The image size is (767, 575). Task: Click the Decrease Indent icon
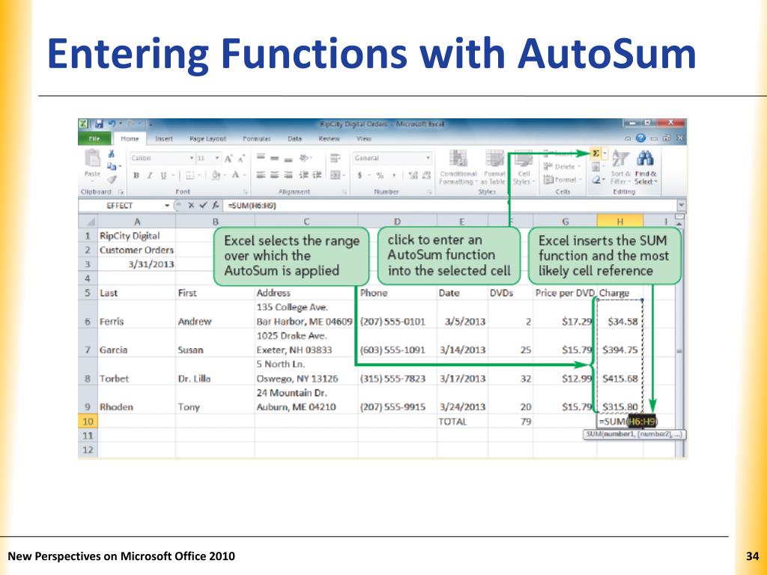[x=304, y=175]
